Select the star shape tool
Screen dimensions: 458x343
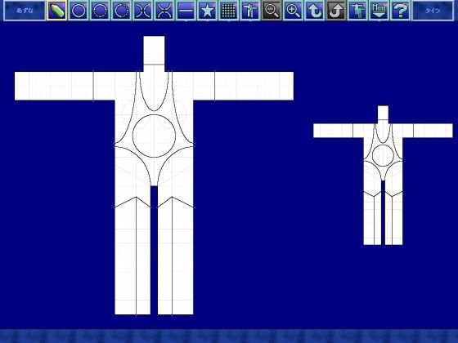[x=208, y=11]
